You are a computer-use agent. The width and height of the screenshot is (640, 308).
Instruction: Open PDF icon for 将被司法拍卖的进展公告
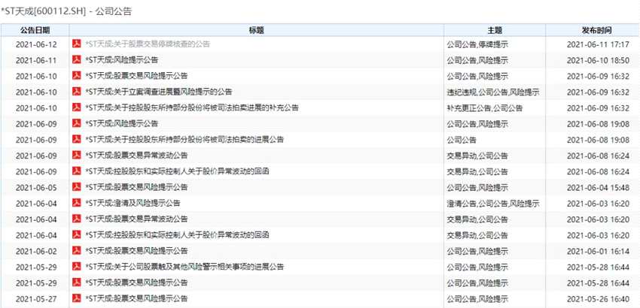(77, 139)
